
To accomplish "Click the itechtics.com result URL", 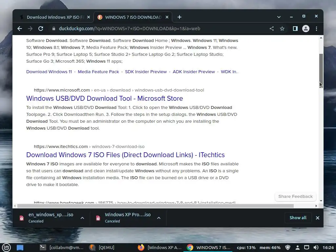I will click(x=89, y=146).
